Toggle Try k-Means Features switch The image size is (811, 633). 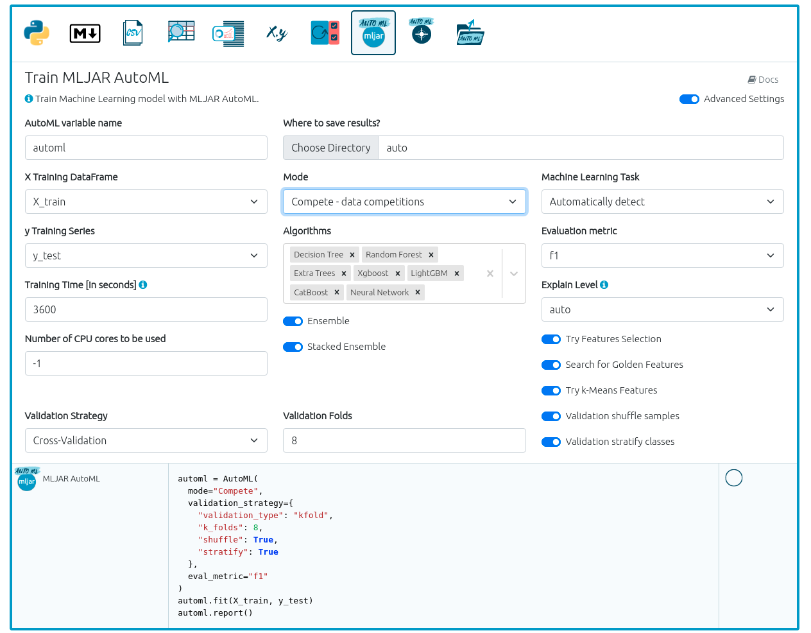pyautogui.click(x=551, y=390)
